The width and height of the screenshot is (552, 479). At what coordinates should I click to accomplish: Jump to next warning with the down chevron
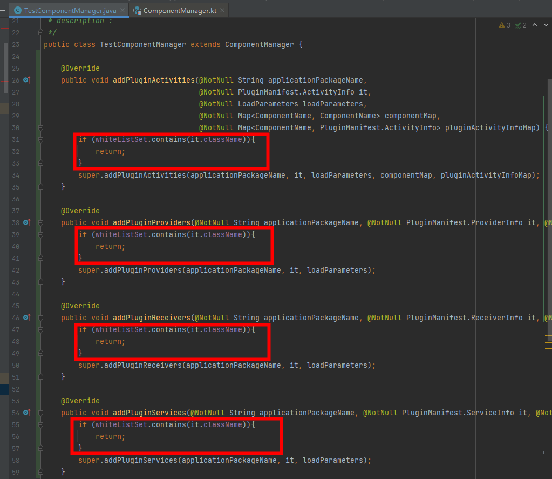(x=545, y=25)
